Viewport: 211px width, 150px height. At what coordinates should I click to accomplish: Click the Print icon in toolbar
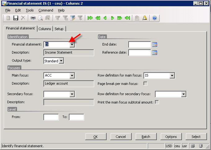pos(33,18)
